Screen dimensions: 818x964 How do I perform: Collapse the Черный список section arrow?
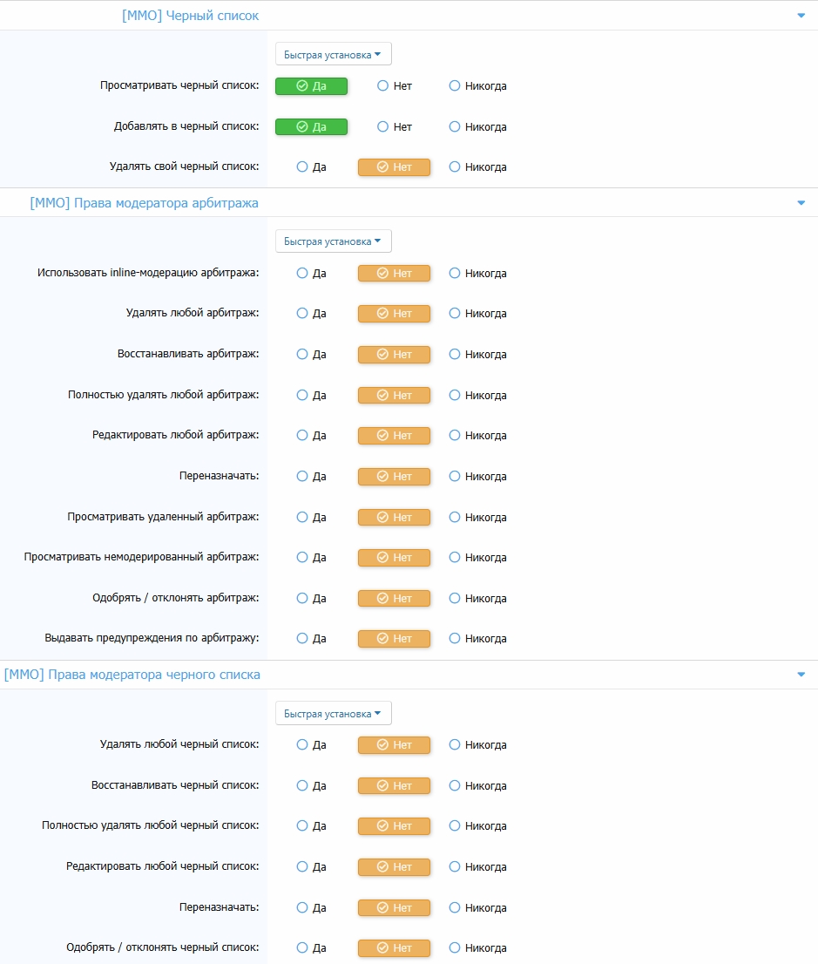point(801,16)
